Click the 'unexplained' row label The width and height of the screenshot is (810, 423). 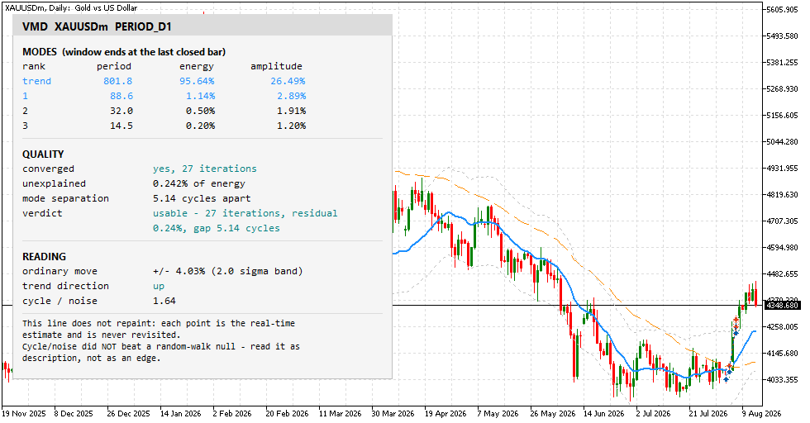pos(55,184)
